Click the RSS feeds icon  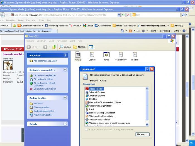click(130, 31)
